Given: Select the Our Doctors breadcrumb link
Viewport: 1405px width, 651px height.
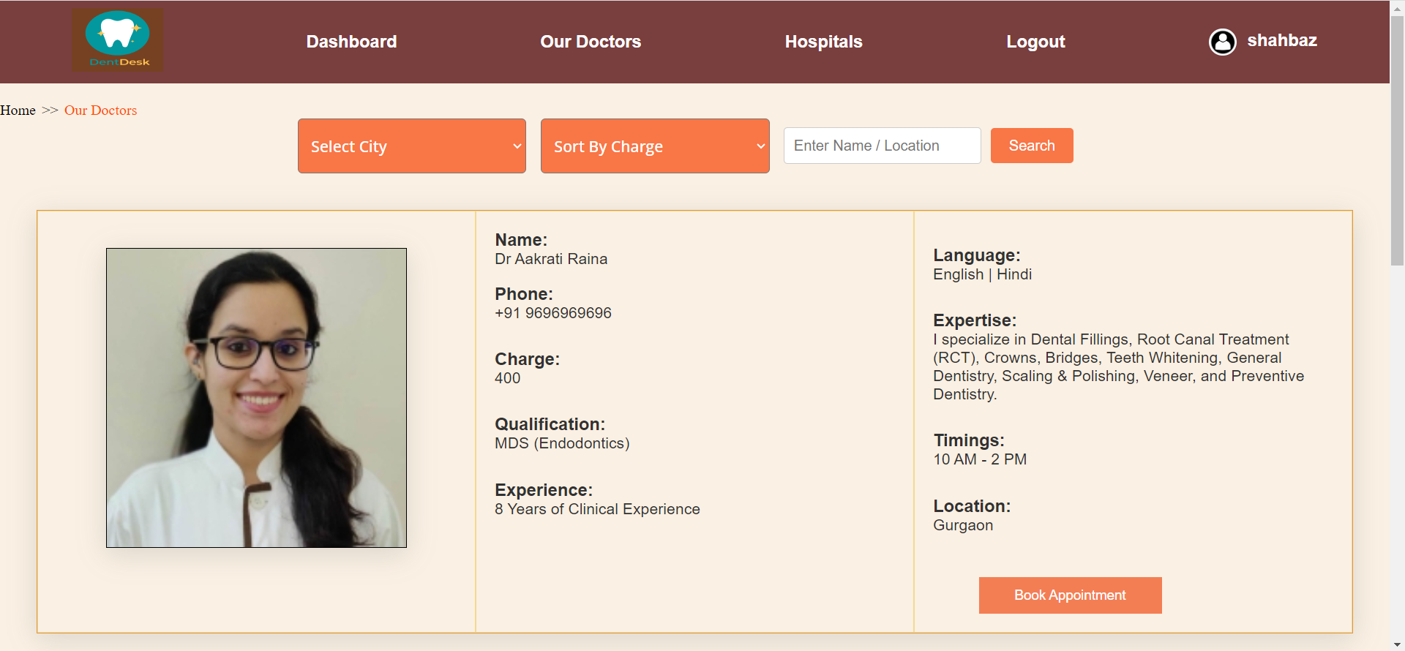Looking at the screenshot, I should (x=100, y=110).
